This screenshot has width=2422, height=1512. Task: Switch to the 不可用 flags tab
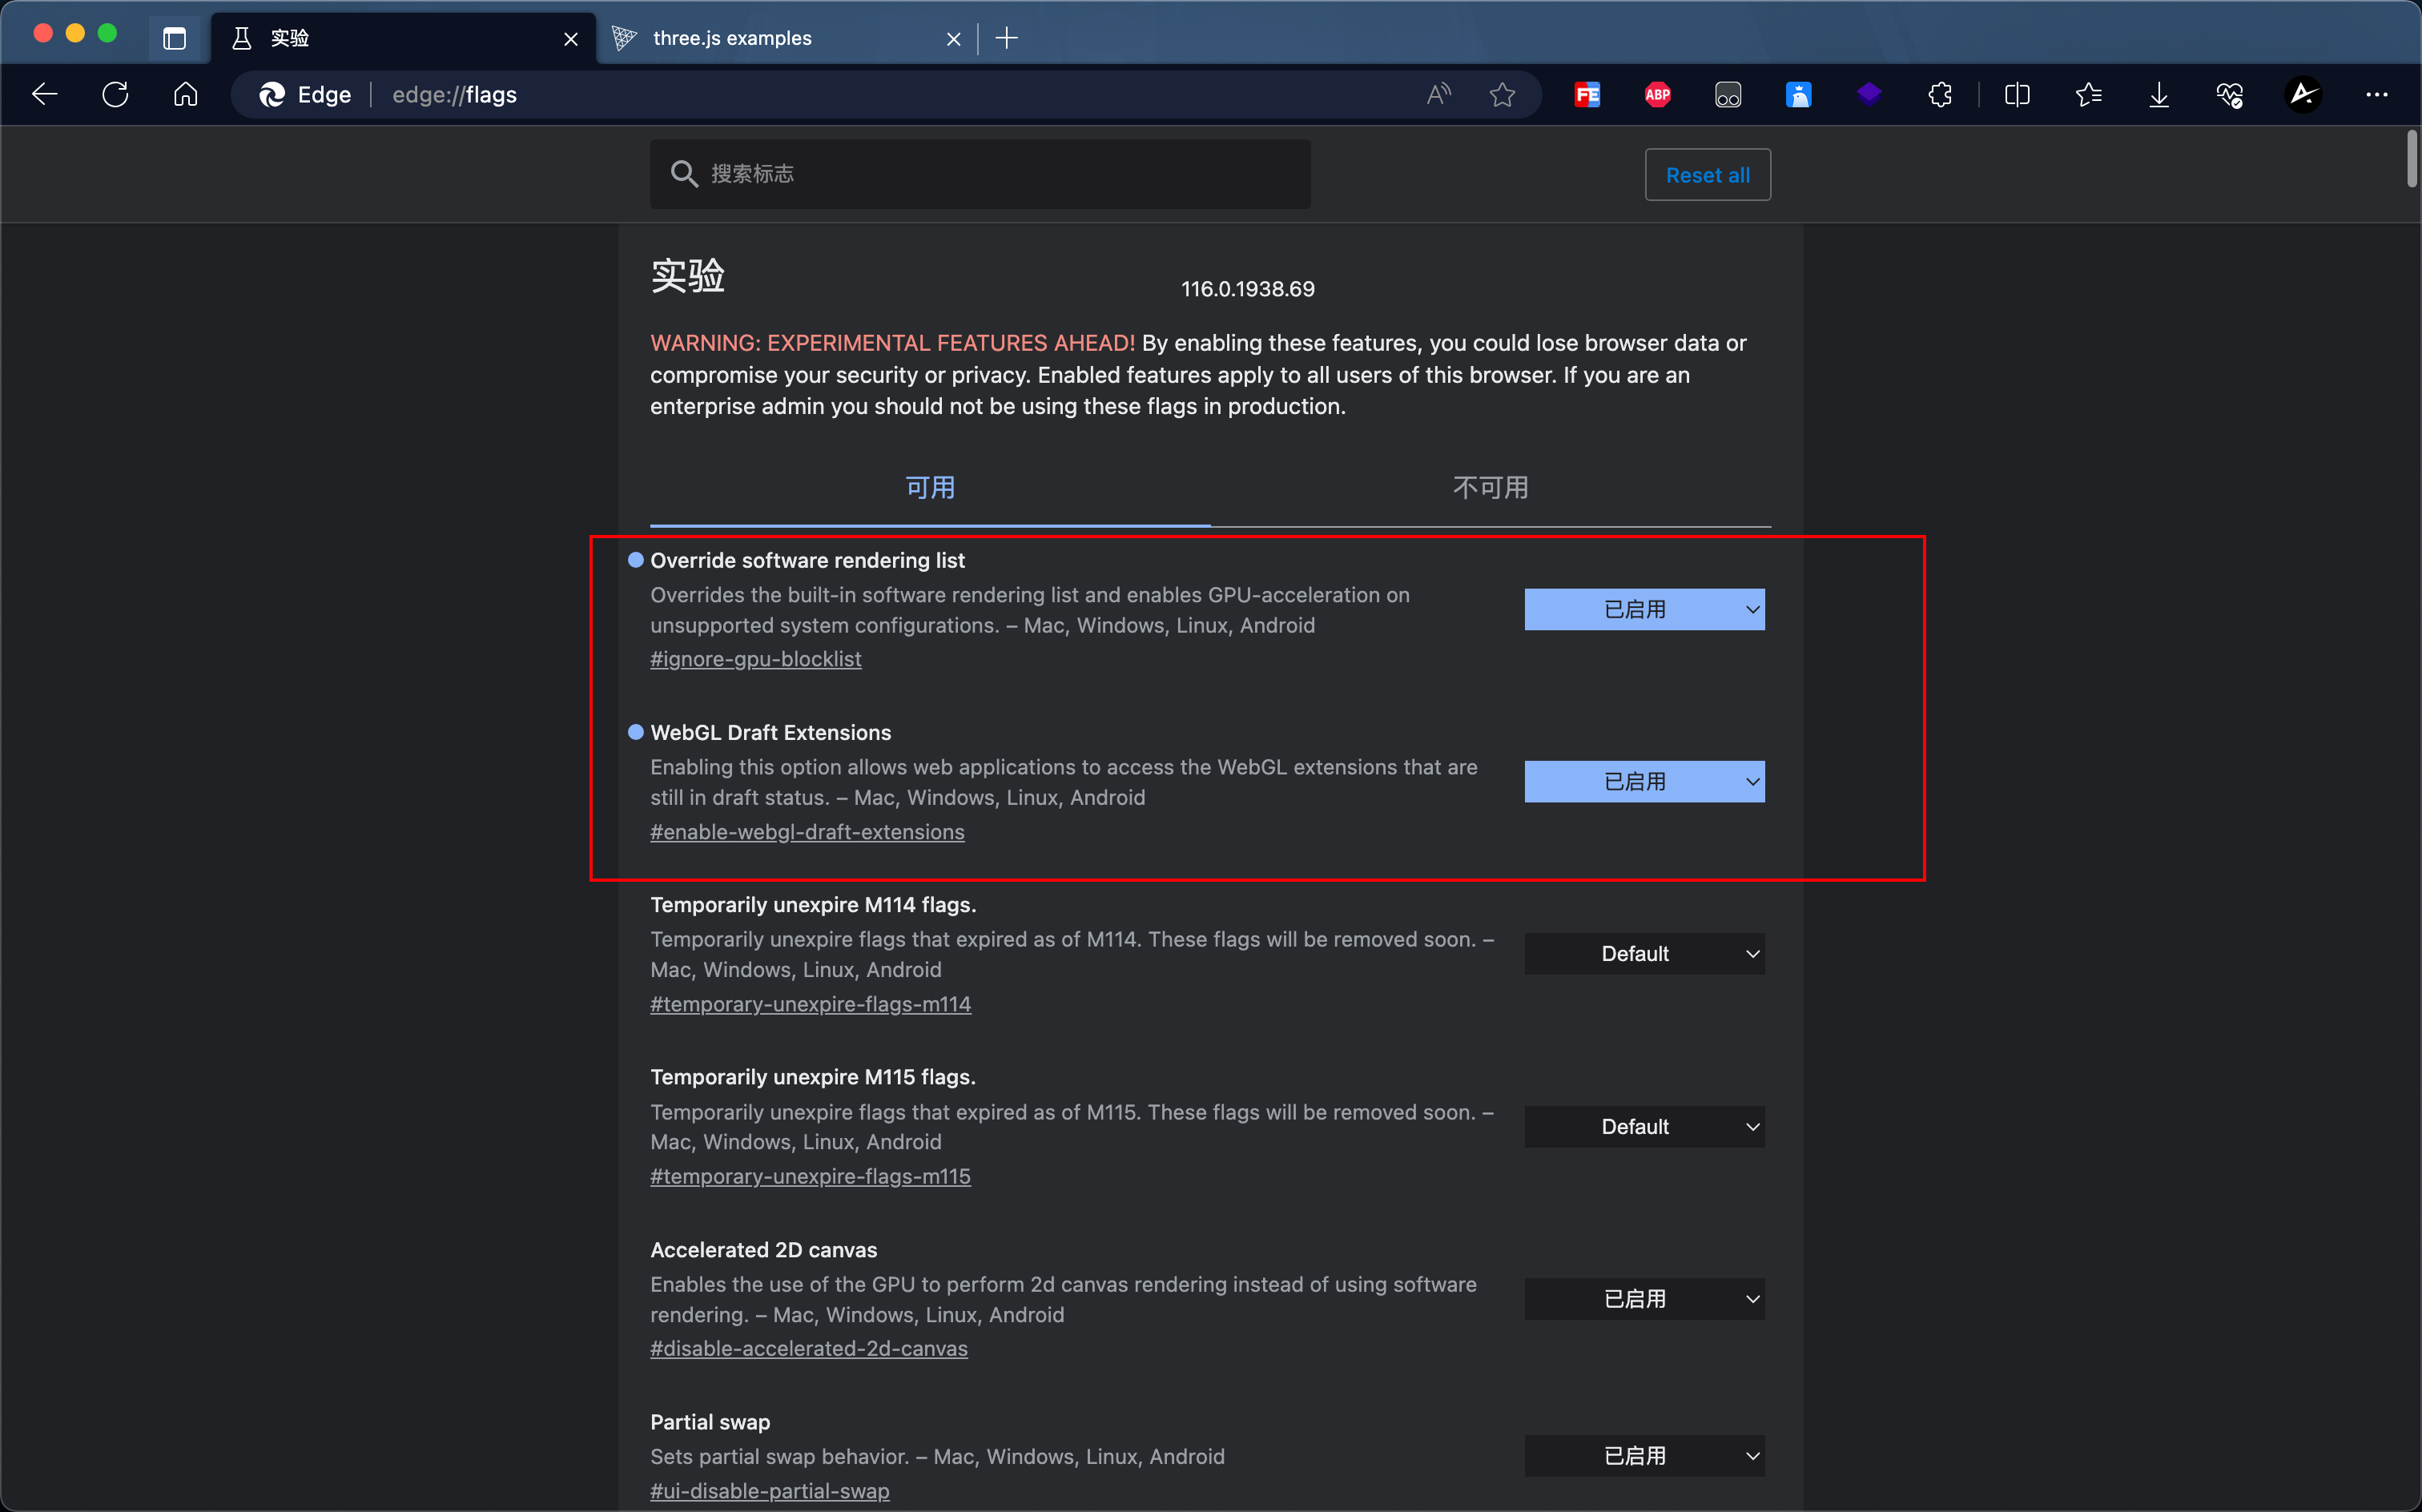tap(1490, 488)
